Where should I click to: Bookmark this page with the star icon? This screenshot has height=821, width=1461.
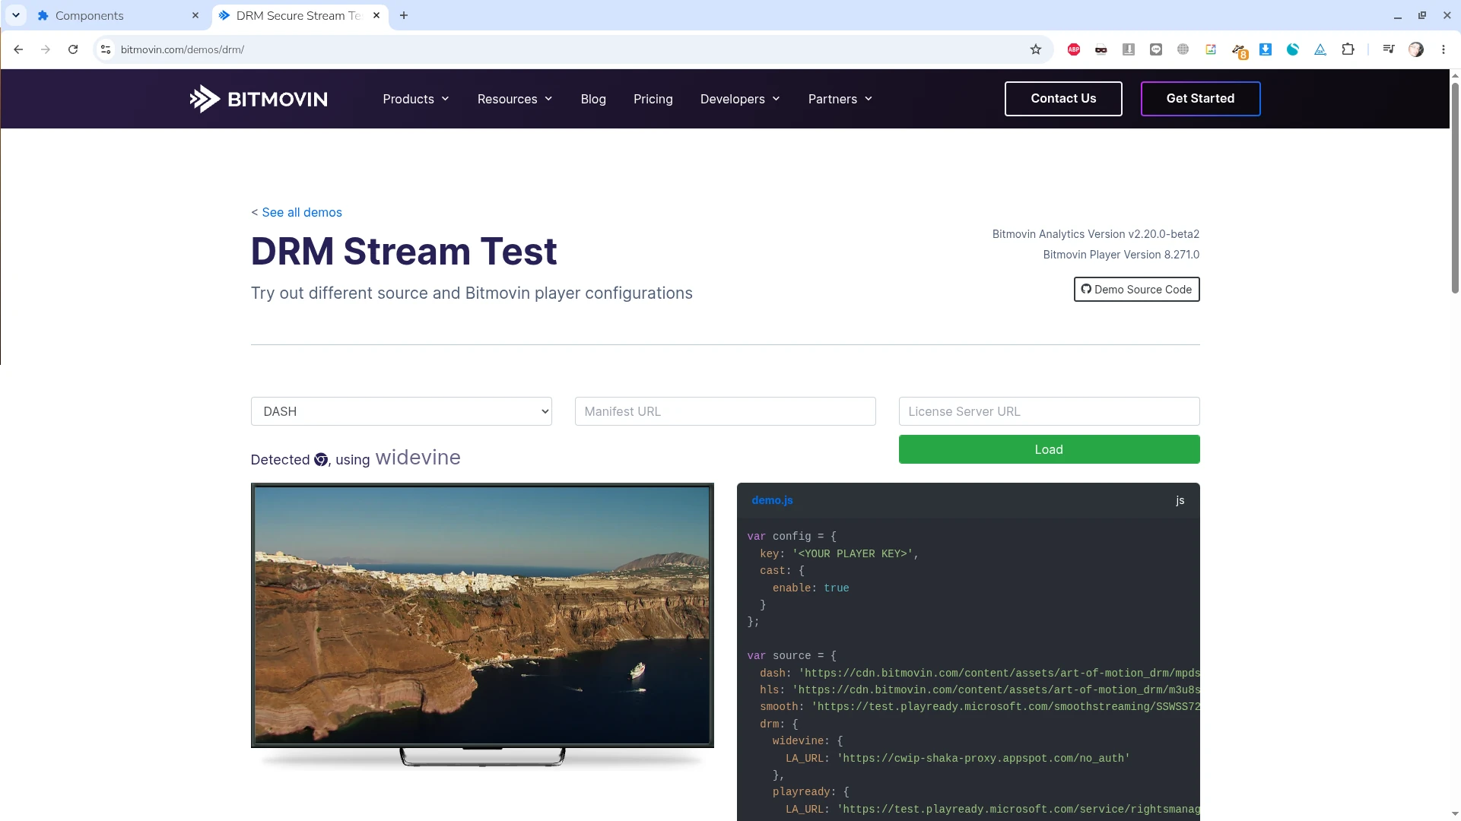1036,49
